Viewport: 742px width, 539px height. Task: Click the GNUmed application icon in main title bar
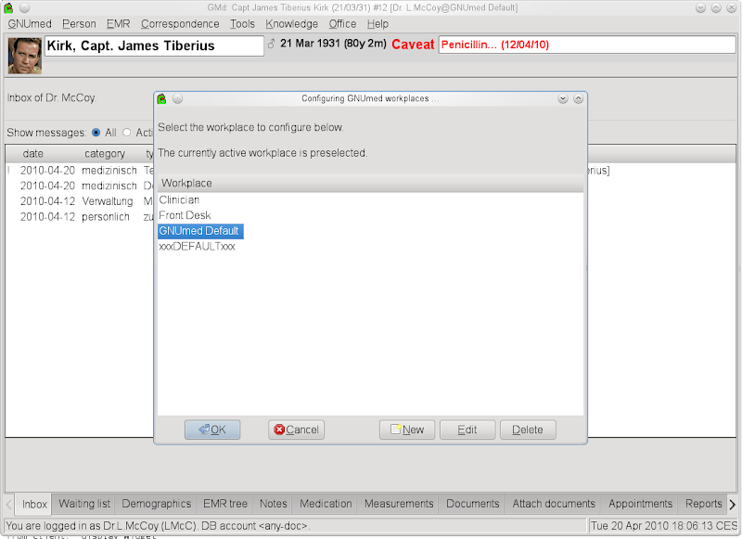(8, 7)
